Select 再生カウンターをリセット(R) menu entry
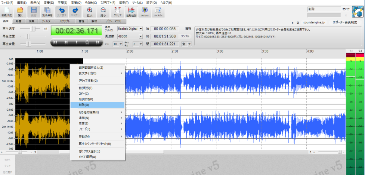The image size is (365, 175). (x=97, y=144)
